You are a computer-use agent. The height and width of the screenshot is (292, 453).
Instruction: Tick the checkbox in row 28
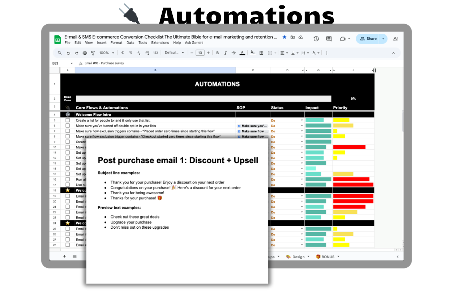point(68,245)
